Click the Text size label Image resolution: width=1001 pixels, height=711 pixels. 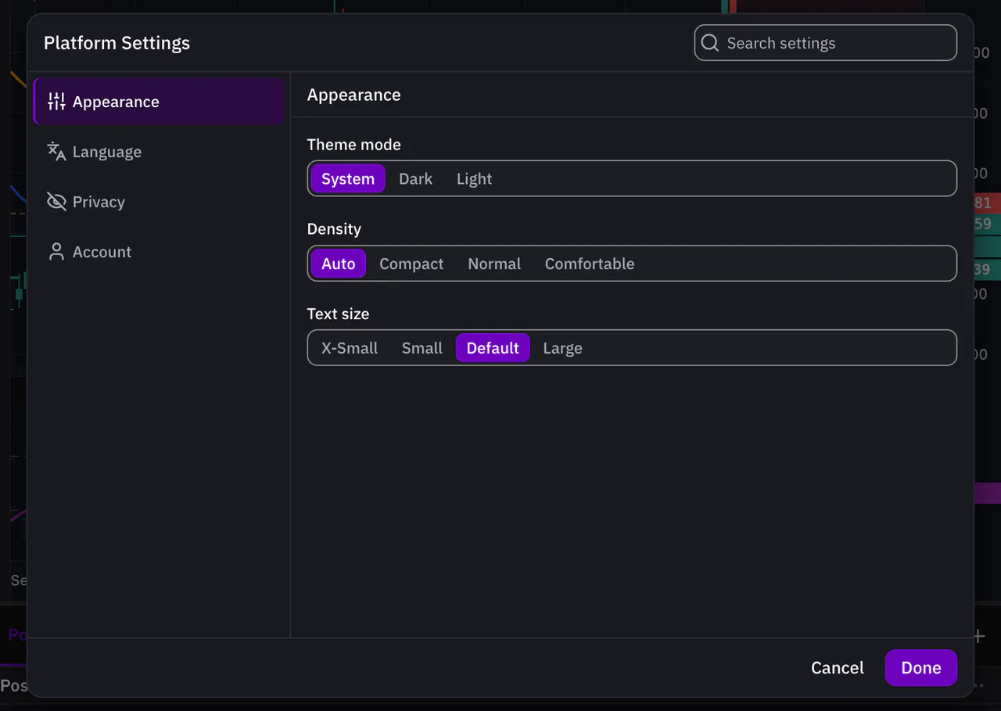coord(338,314)
